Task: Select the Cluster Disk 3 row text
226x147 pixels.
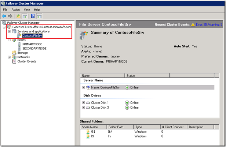Action: coord(100,108)
